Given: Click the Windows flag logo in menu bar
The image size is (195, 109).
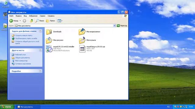Looking at the screenshot, I should [x=125, y=16].
